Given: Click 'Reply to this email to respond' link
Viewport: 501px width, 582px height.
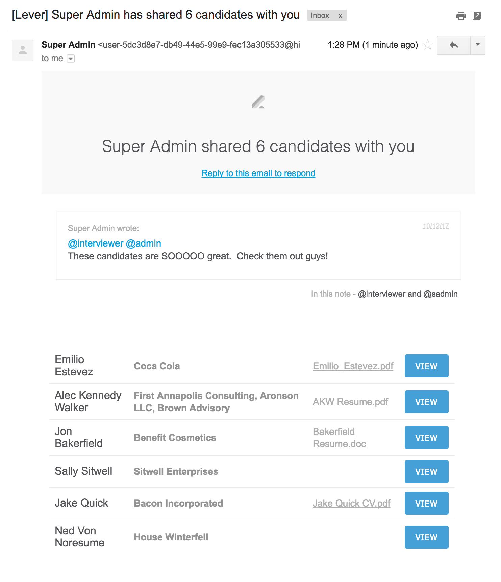Looking at the screenshot, I should tap(258, 173).
